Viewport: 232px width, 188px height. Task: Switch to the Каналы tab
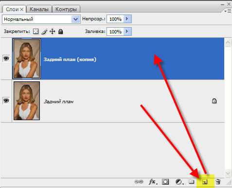(x=39, y=9)
